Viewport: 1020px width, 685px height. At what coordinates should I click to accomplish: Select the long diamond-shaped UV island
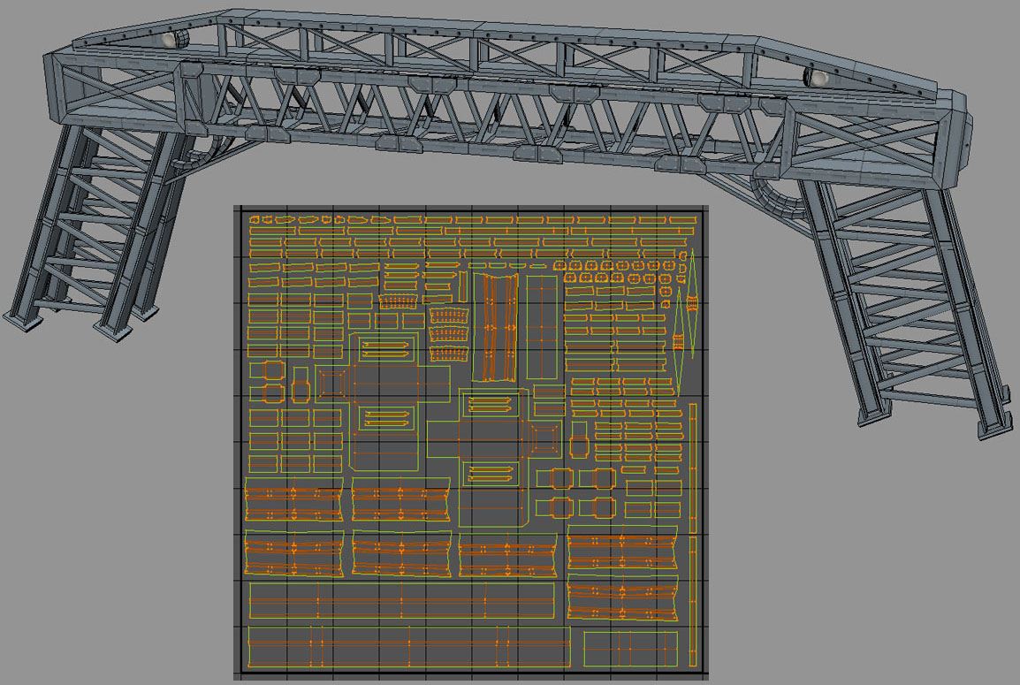[691, 303]
